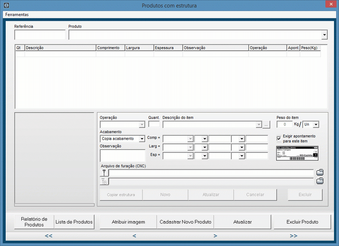Open the Ferramentas menu

[17, 15]
